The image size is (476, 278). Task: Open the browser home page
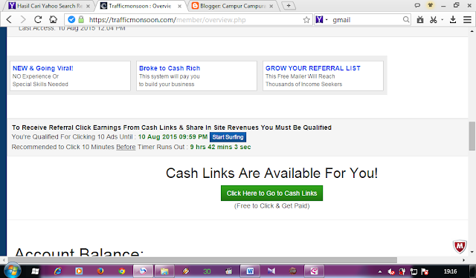pos(53,20)
